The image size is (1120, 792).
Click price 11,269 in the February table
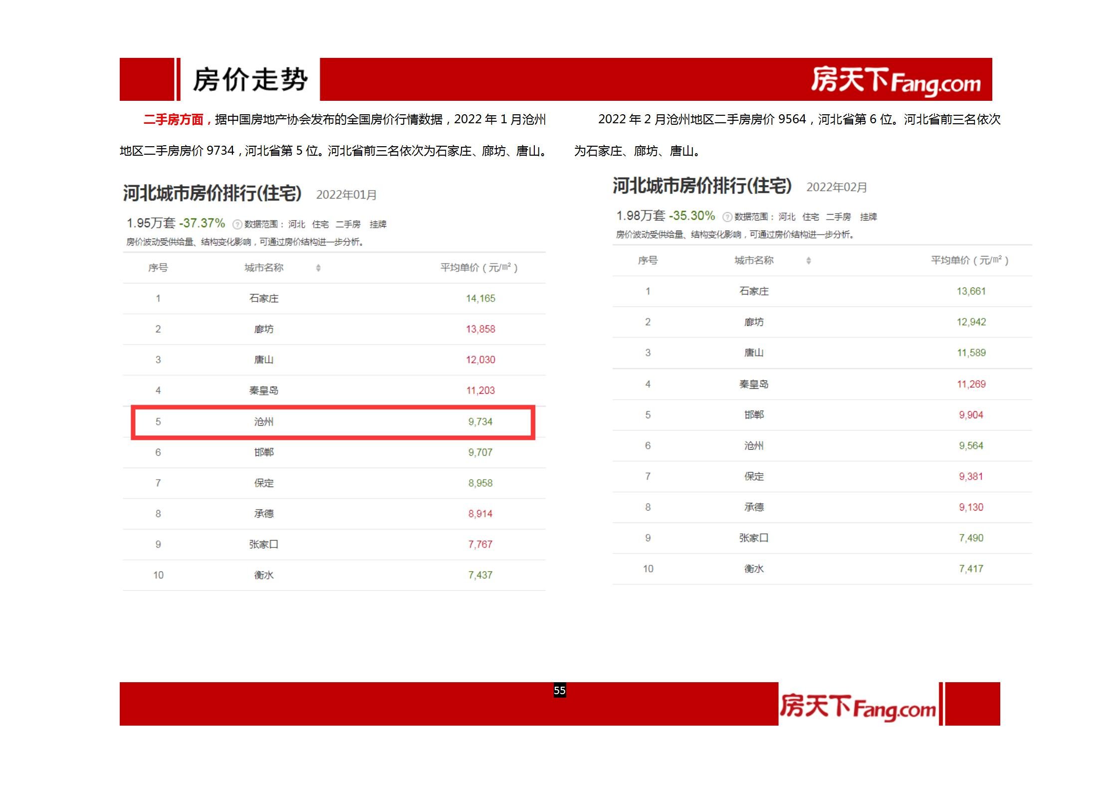(971, 384)
